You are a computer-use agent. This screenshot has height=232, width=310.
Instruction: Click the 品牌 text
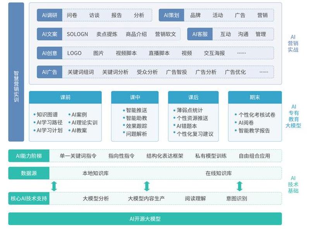coord(195,15)
